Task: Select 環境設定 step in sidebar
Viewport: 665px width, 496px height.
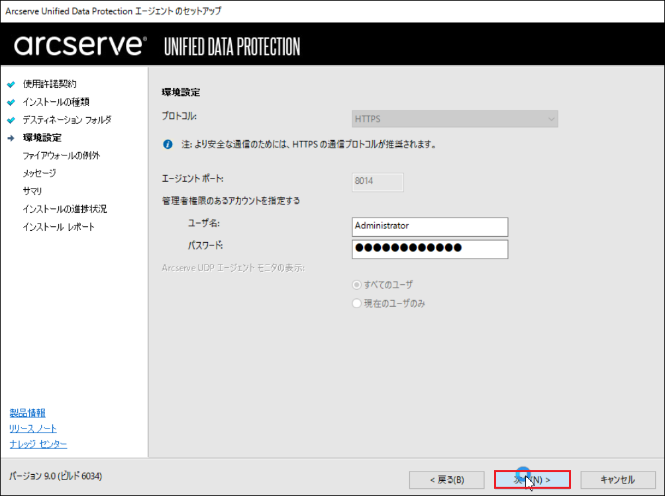Action: pos(42,138)
